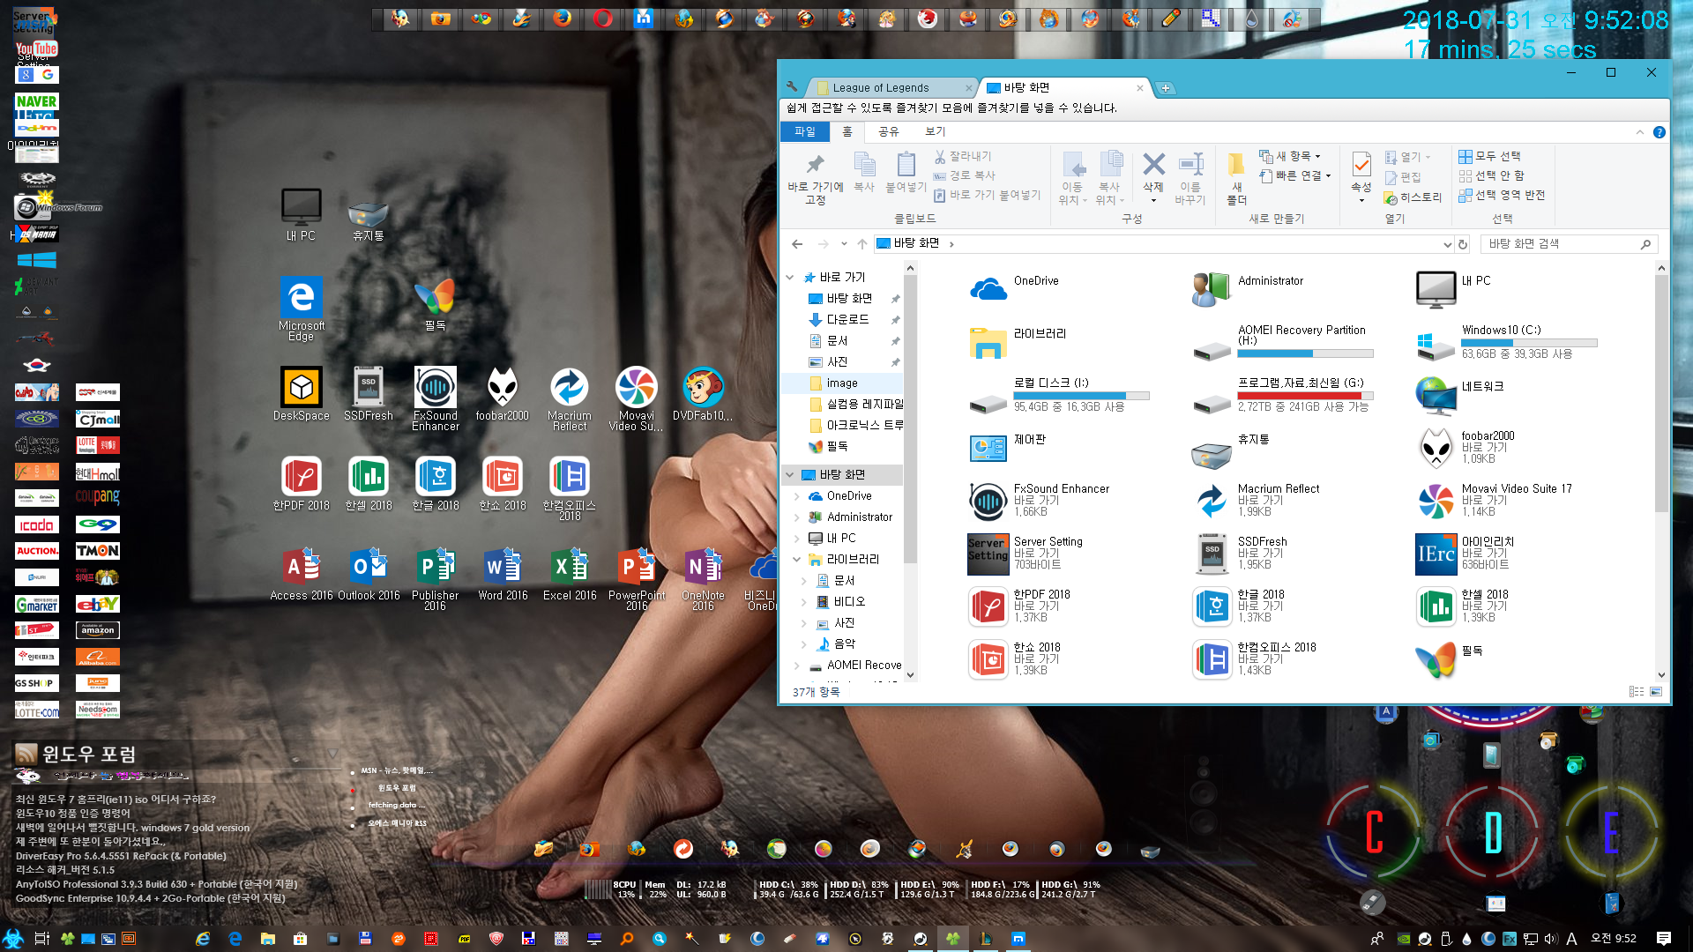Click the Access 2016 desktop icon
The image size is (1693, 952).
click(x=301, y=574)
